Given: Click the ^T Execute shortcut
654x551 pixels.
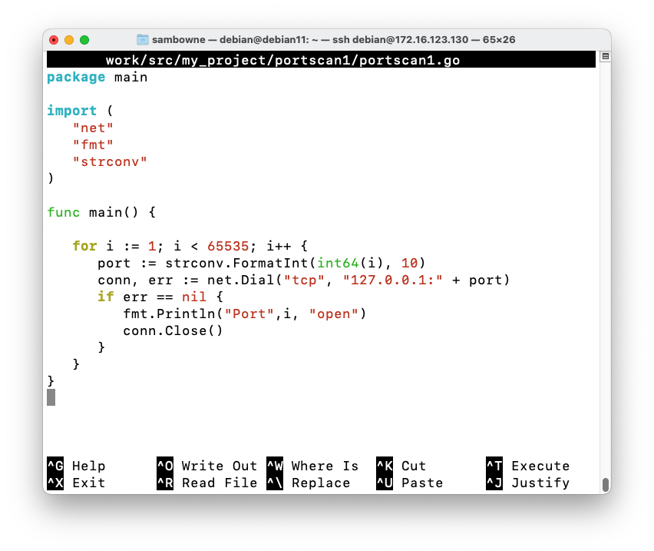Looking at the screenshot, I should click(528, 466).
